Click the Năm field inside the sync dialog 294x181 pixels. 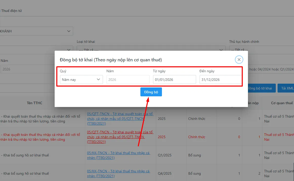[128, 80]
